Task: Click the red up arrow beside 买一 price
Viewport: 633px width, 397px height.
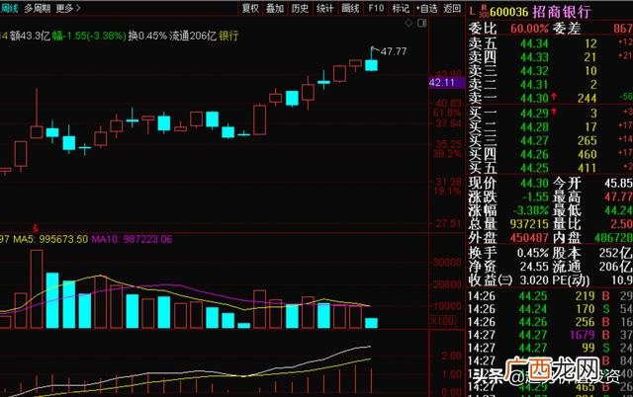Action: 554,111
